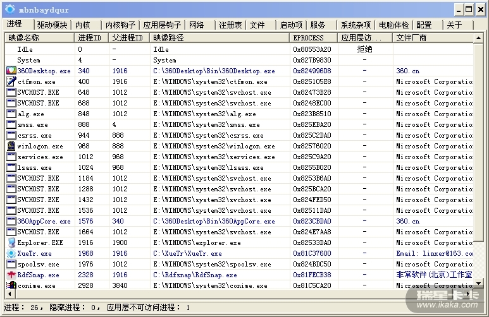Sort by 文件厂商 column header
The height and width of the screenshot is (317, 489).
[433, 38]
